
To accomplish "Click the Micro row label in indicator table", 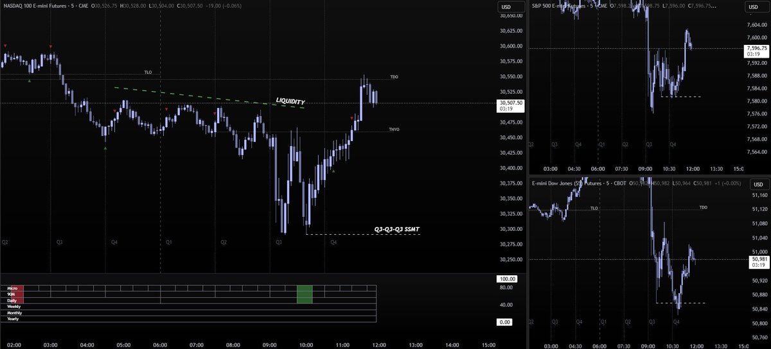I will point(12,289).
